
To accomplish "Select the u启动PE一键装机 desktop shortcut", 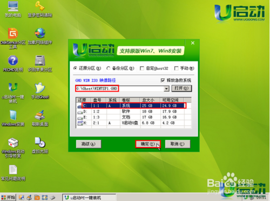I will tap(13, 93).
